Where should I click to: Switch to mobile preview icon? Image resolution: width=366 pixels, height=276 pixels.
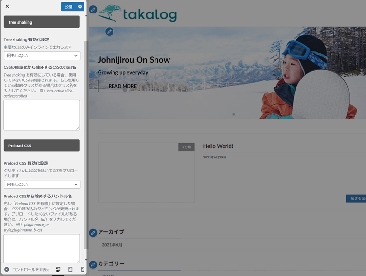tap(83, 269)
